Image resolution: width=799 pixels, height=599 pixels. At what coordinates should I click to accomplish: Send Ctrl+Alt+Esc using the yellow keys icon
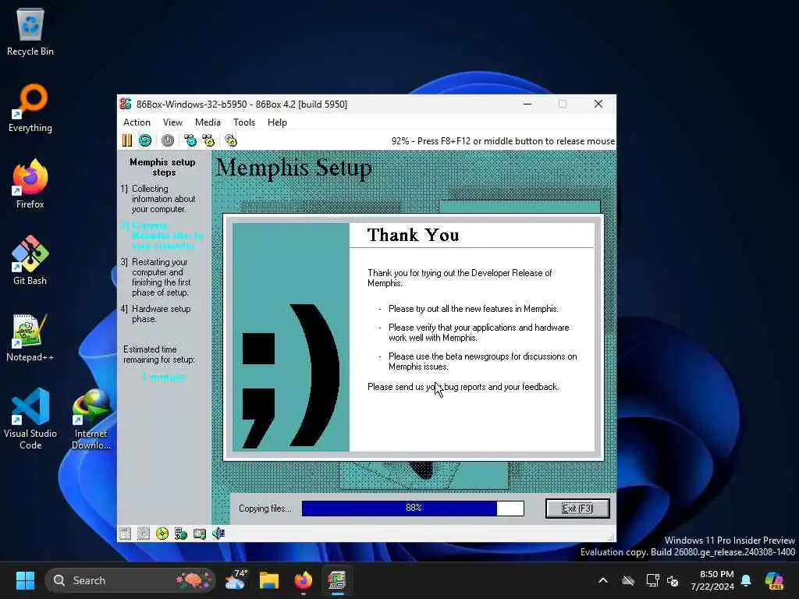tap(208, 140)
